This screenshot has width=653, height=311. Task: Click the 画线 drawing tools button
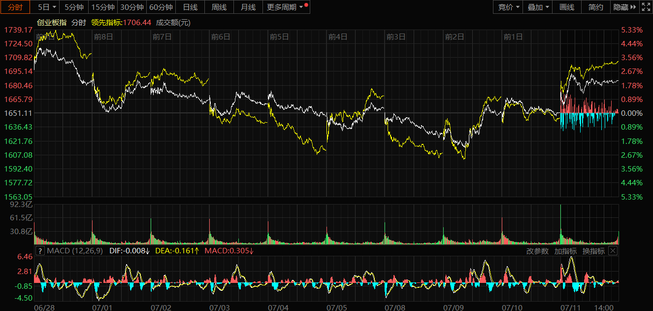tap(567, 7)
